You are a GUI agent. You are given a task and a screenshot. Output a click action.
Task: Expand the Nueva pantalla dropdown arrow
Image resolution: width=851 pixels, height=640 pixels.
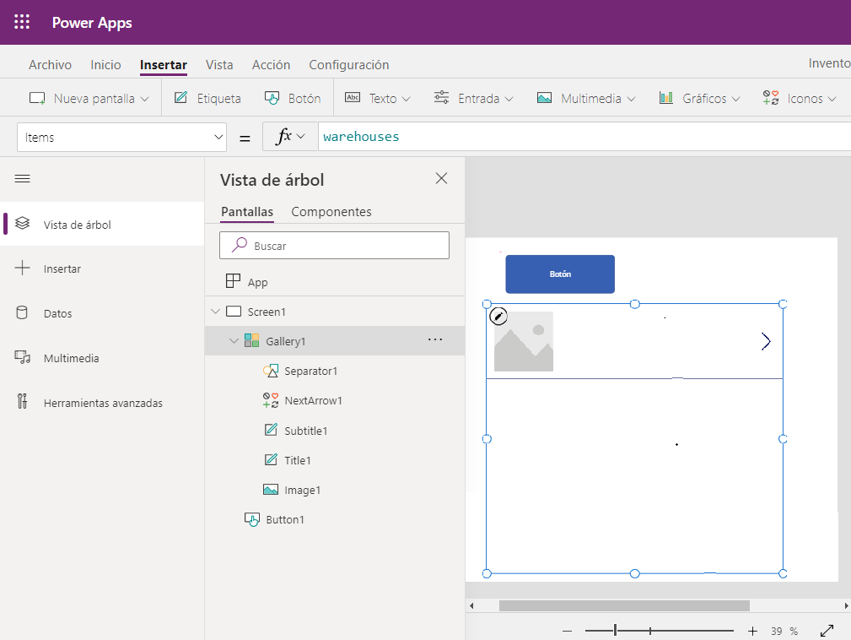click(x=144, y=99)
